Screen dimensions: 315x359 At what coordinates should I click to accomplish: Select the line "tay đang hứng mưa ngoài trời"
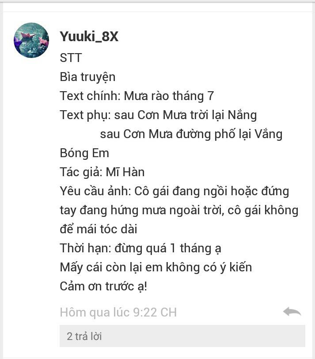[x=179, y=210]
